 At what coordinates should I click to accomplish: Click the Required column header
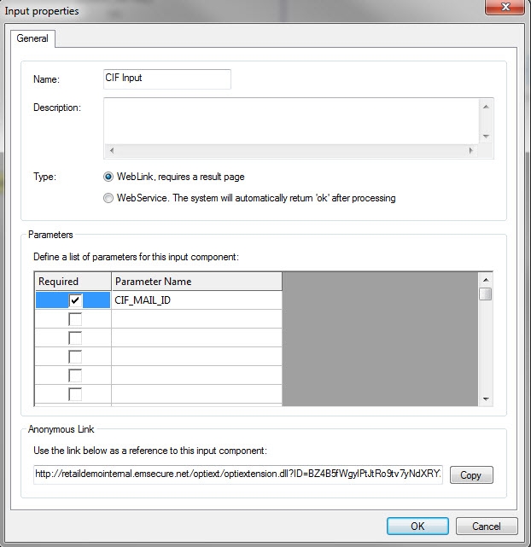[73, 282]
